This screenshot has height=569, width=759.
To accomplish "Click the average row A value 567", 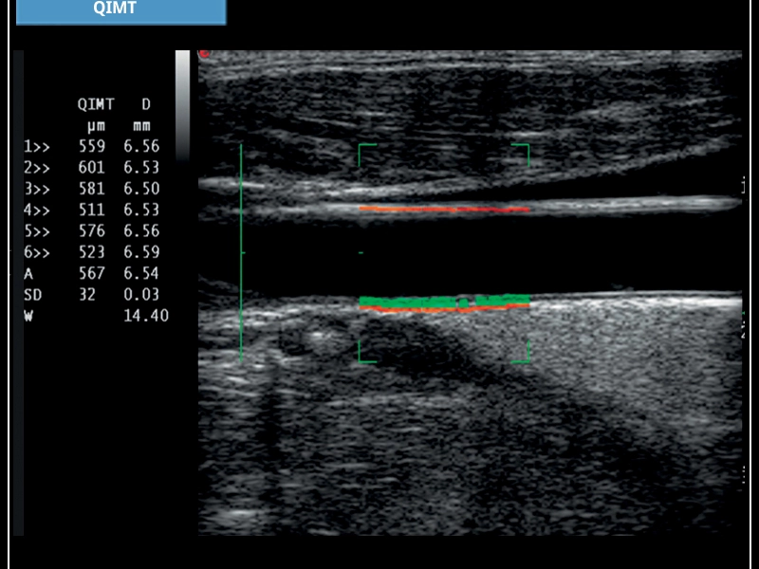I will coord(94,273).
